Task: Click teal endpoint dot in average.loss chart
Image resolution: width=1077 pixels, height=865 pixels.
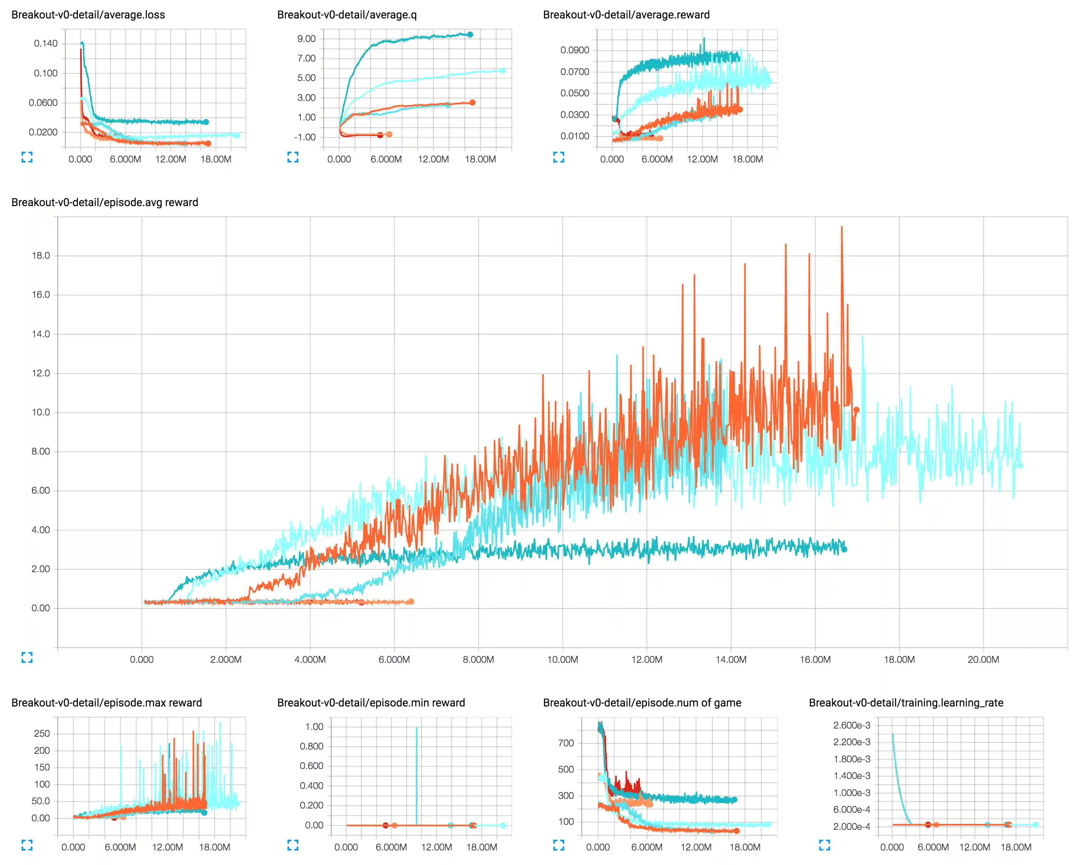Action: click(x=206, y=122)
